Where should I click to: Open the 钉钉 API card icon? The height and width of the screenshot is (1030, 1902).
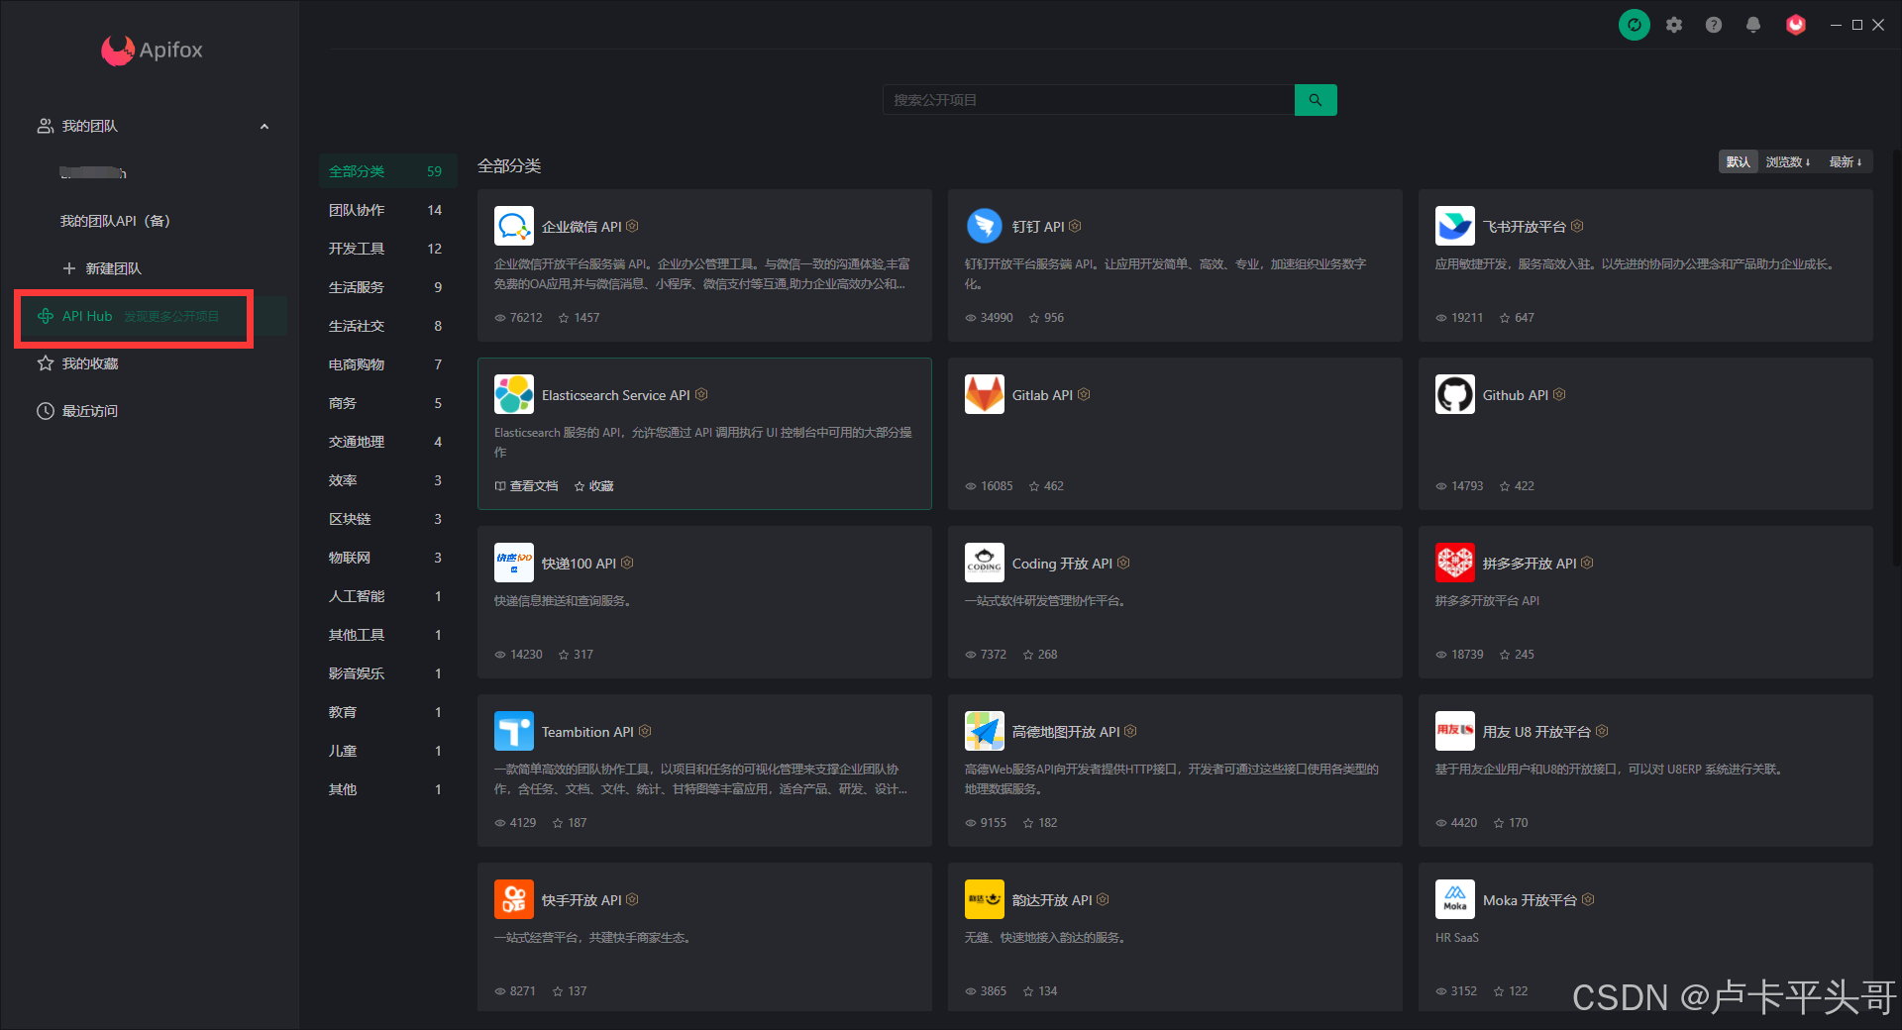coord(985,226)
